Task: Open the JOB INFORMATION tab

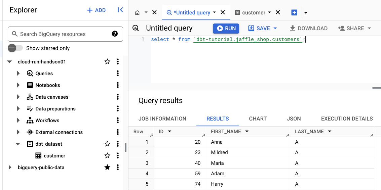Action: click(x=162, y=118)
